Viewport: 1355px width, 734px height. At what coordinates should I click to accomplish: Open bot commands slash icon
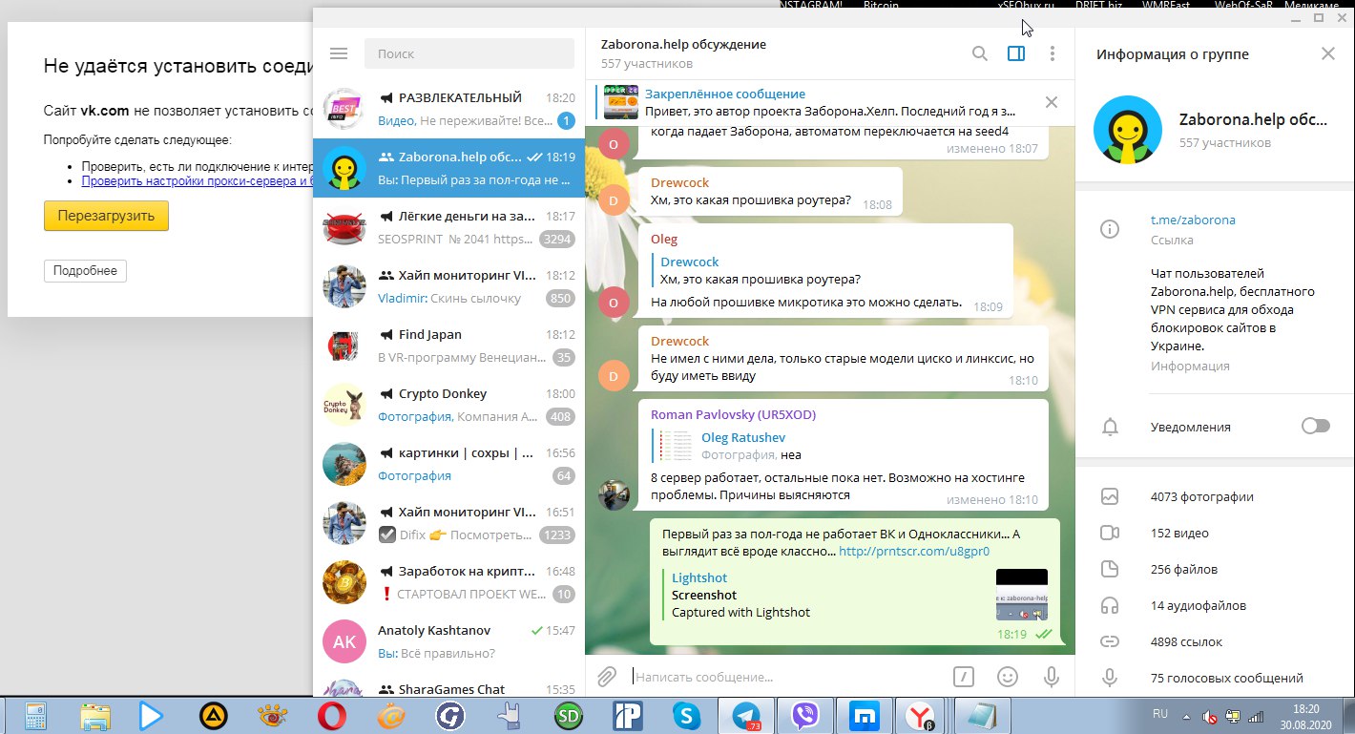(964, 677)
